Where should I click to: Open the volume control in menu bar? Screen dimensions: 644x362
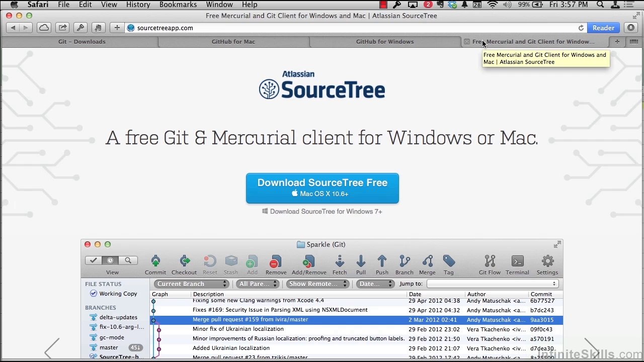(x=507, y=5)
